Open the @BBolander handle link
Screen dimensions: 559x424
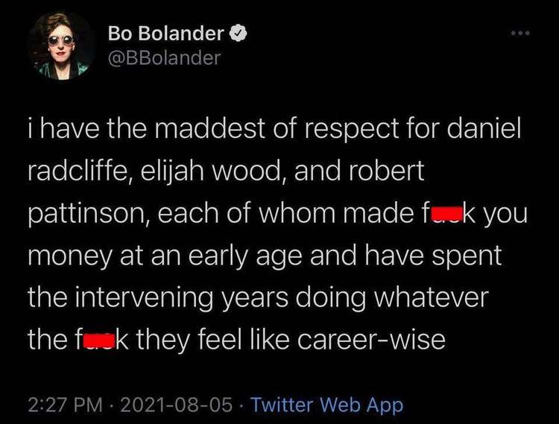click(164, 57)
